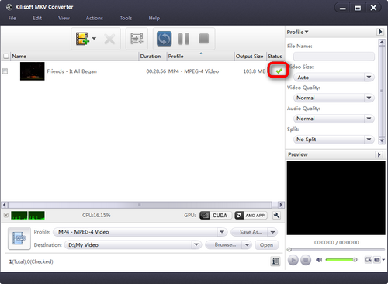
Task: Sort by Output Size column header
Action: point(249,56)
